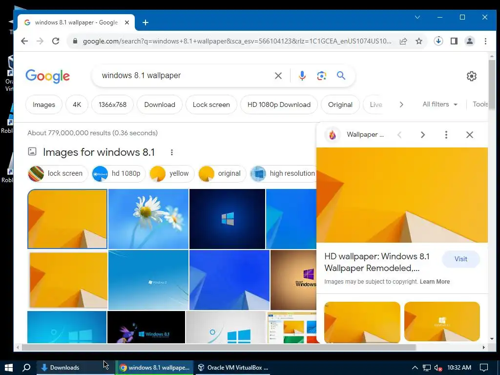Open the dark blue Windows logo thumbnail
The width and height of the screenshot is (500, 375).
point(227,219)
